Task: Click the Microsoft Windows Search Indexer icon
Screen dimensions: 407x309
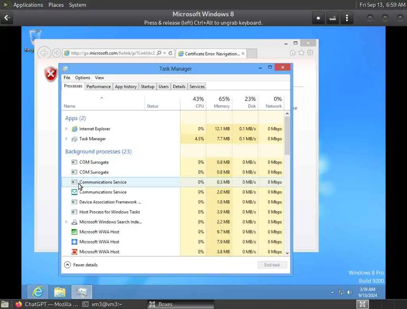Action: [x=74, y=222]
